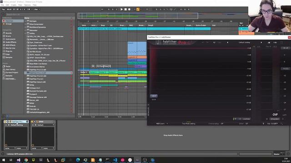The image size is (291, 163).
Task: Open the Edit menu
Action: 7,5
